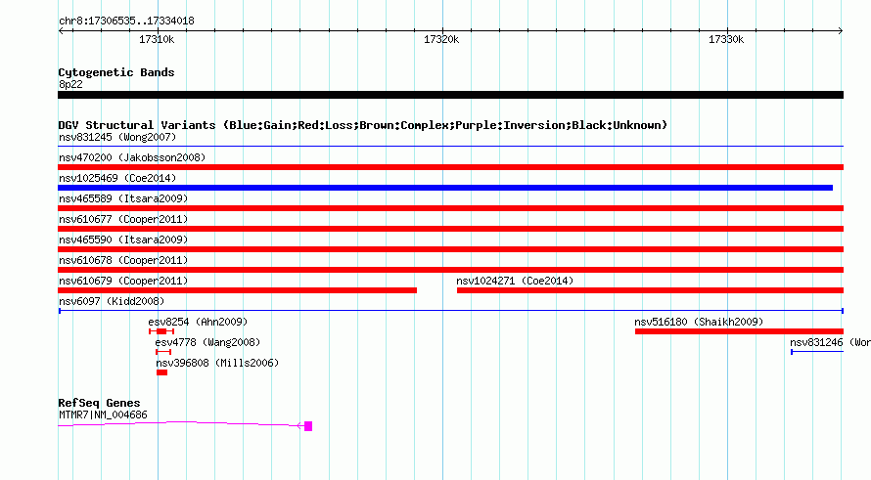Click the MTMR7 strand direction arrow
871x480 pixels.
[x=300, y=426]
